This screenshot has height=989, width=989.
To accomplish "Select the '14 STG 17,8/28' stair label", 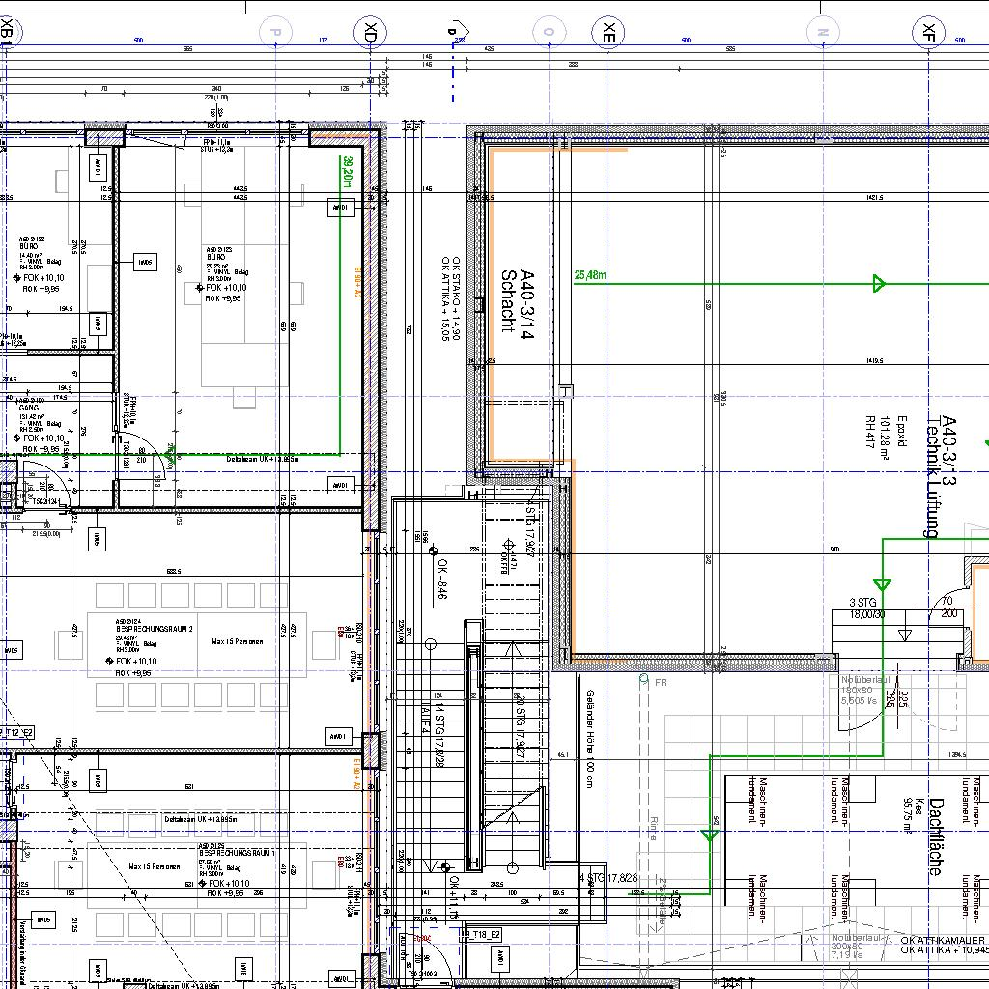I will (x=439, y=735).
